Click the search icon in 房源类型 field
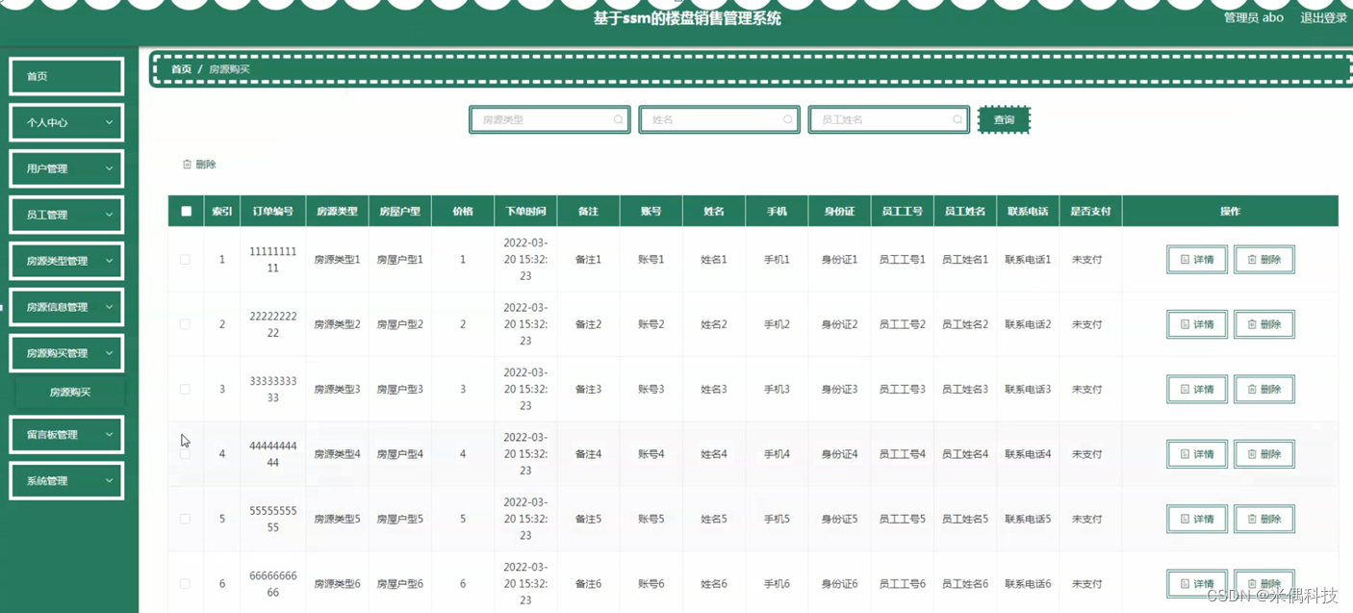Screen dimensions: 1353x613 pos(618,120)
